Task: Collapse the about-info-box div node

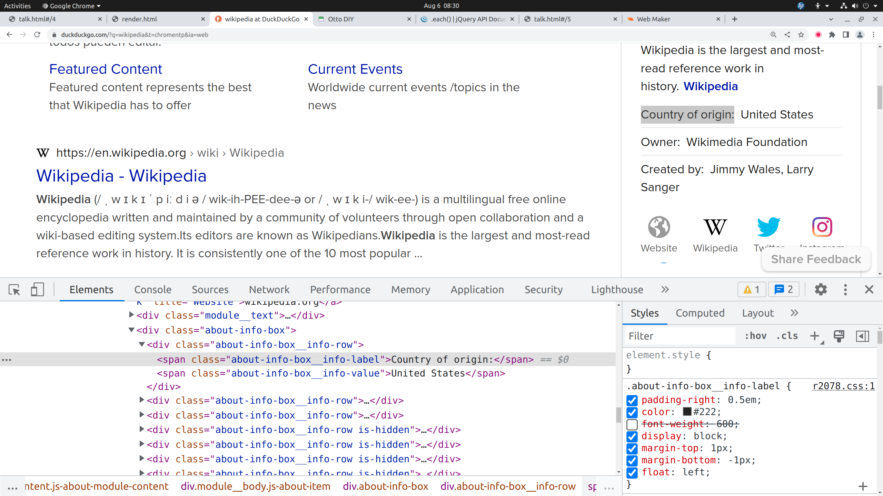Action: point(131,330)
